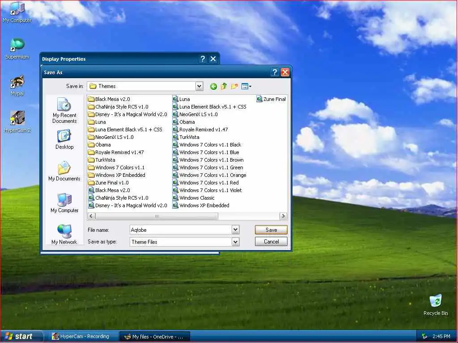The image size is (458, 343).
Task: Select the NeoGeniX LS v1.0 folder
Action: tap(111, 137)
